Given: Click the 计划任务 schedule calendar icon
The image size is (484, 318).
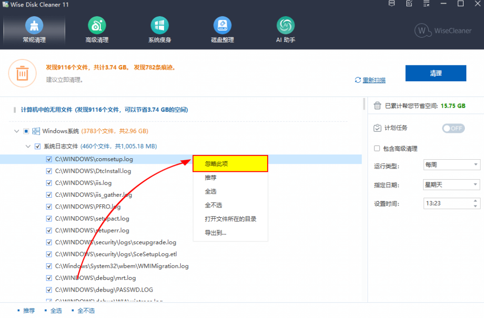Looking at the screenshot, I should 377,128.
